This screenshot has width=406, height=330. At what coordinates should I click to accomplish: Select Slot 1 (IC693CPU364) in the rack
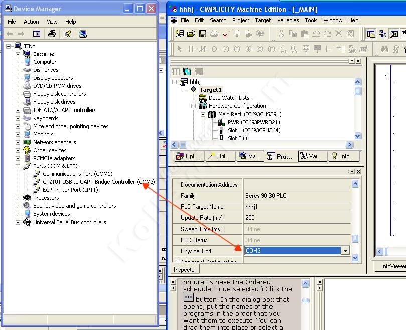[x=254, y=130]
